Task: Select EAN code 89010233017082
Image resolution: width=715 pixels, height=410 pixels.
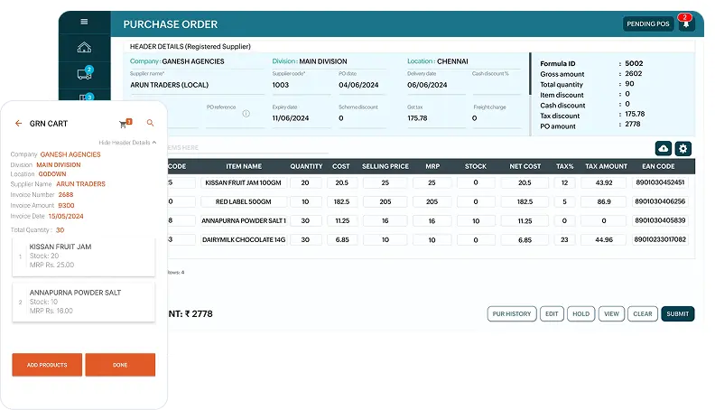Action: [660, 239]
